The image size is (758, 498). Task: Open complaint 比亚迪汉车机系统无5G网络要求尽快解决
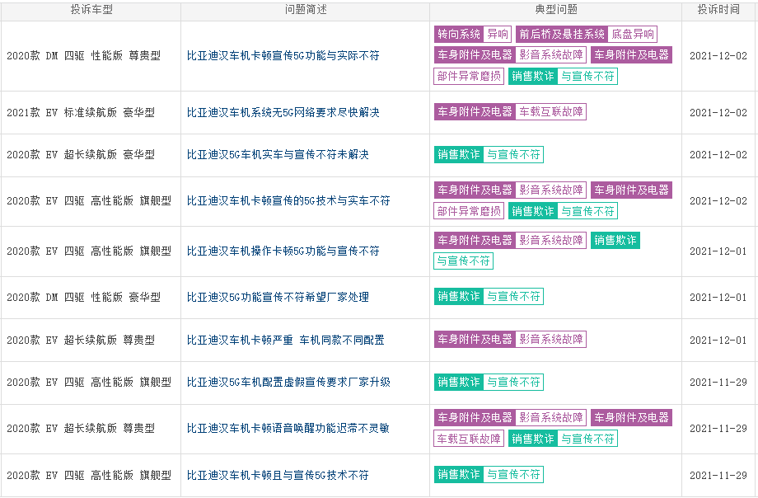click(283, 112)
